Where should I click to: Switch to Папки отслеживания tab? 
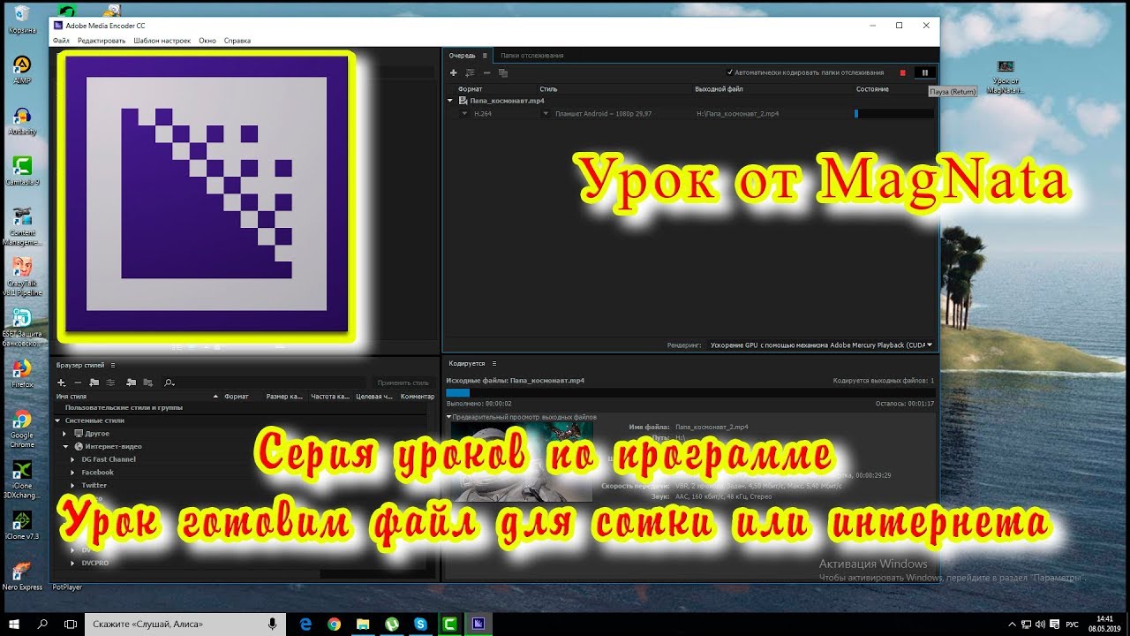coord(532,56)
